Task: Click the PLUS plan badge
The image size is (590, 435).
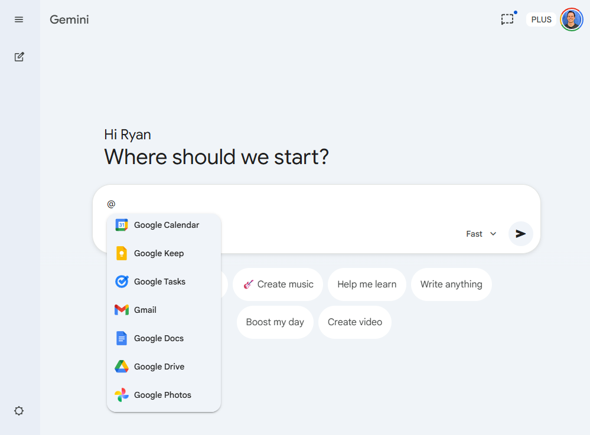Action: [541, 19]
